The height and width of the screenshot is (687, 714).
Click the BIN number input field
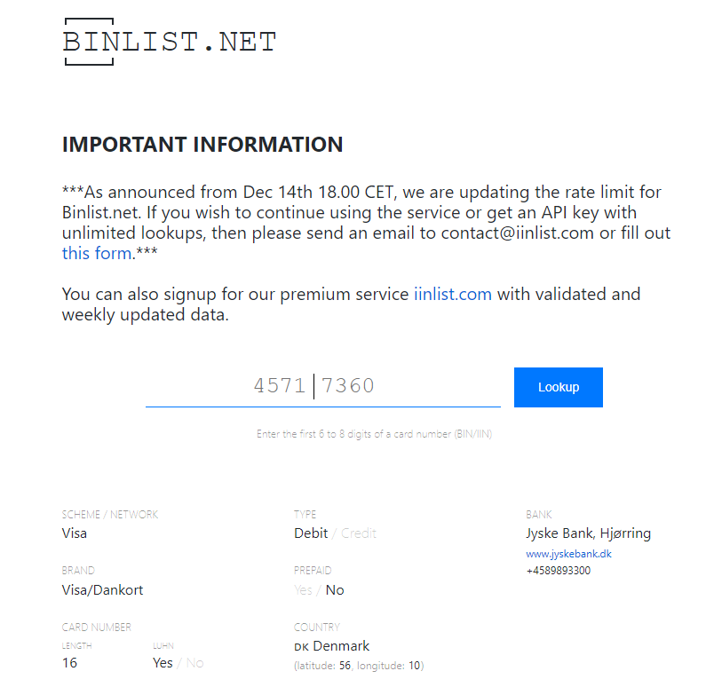[x=323, y=386]
